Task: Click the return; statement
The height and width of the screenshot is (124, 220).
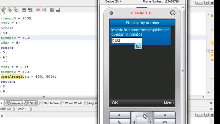Action: pos(8,82)
